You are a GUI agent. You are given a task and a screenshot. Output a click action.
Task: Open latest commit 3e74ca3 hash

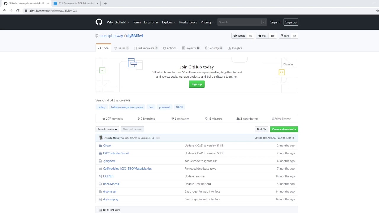[x=277, y=138]
